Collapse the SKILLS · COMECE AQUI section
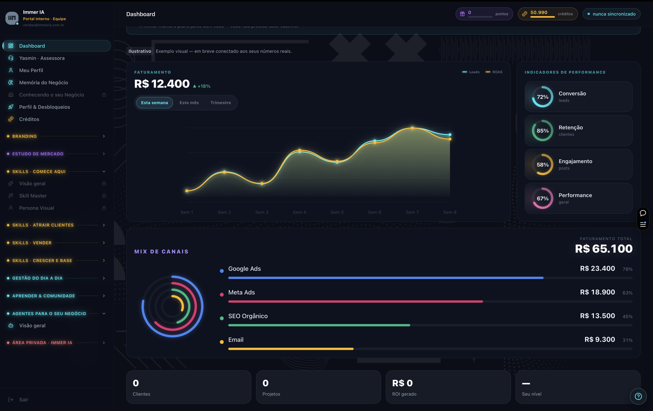This screenshot has height=411, width=653. pyautogui.click(x=56, y=172)
